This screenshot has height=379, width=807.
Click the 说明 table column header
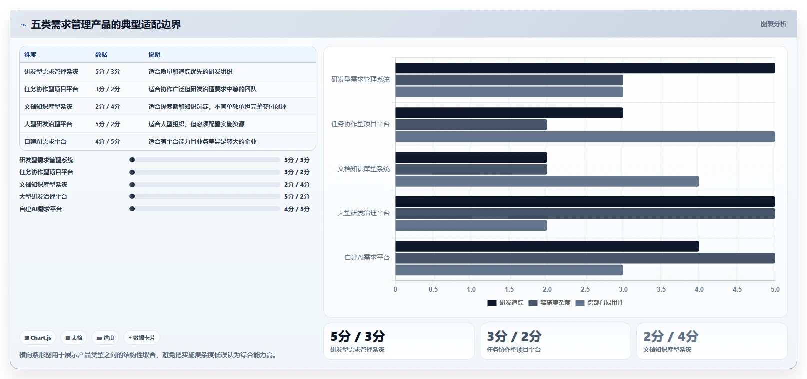(x=154, y=55)
